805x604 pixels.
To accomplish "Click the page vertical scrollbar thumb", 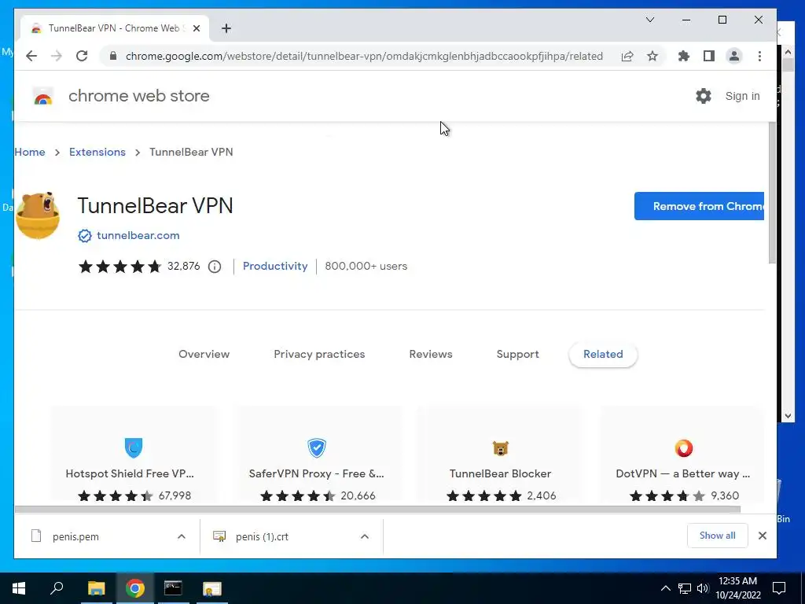I will pos(772,193).
